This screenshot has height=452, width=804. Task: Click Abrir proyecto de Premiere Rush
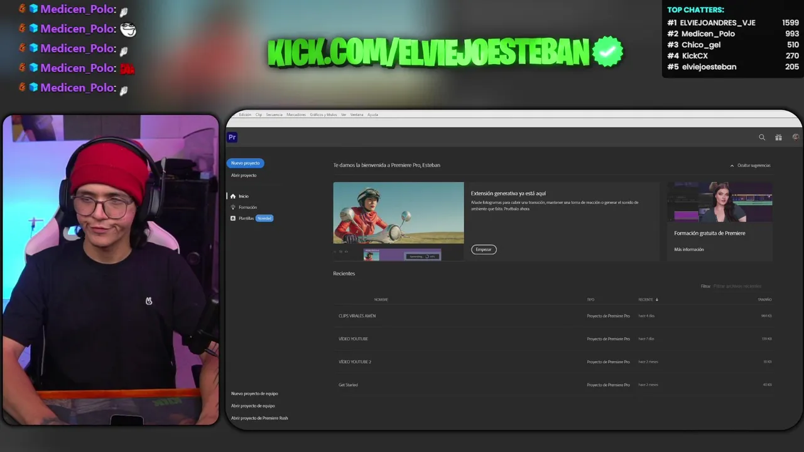pos(259,418)
